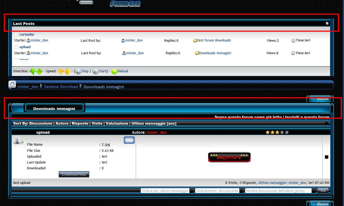Viewport: 344px width, 206px height.
Task: Click the green up direction arrow
Action: [x=33, y=71]
